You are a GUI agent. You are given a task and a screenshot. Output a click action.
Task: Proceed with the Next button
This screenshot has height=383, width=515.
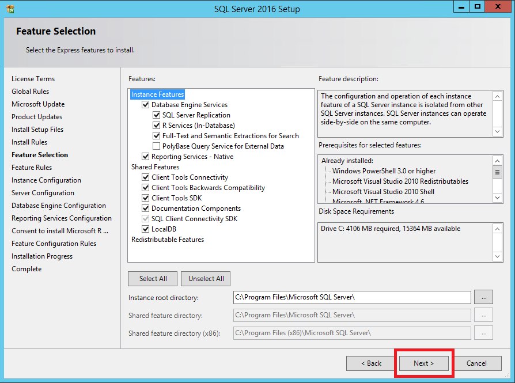[x=423, y=363]
